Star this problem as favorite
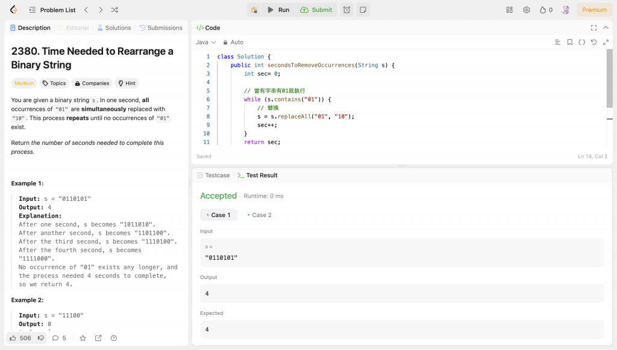The width and height of the screenshot is (617, 350). tap(83, 338)
